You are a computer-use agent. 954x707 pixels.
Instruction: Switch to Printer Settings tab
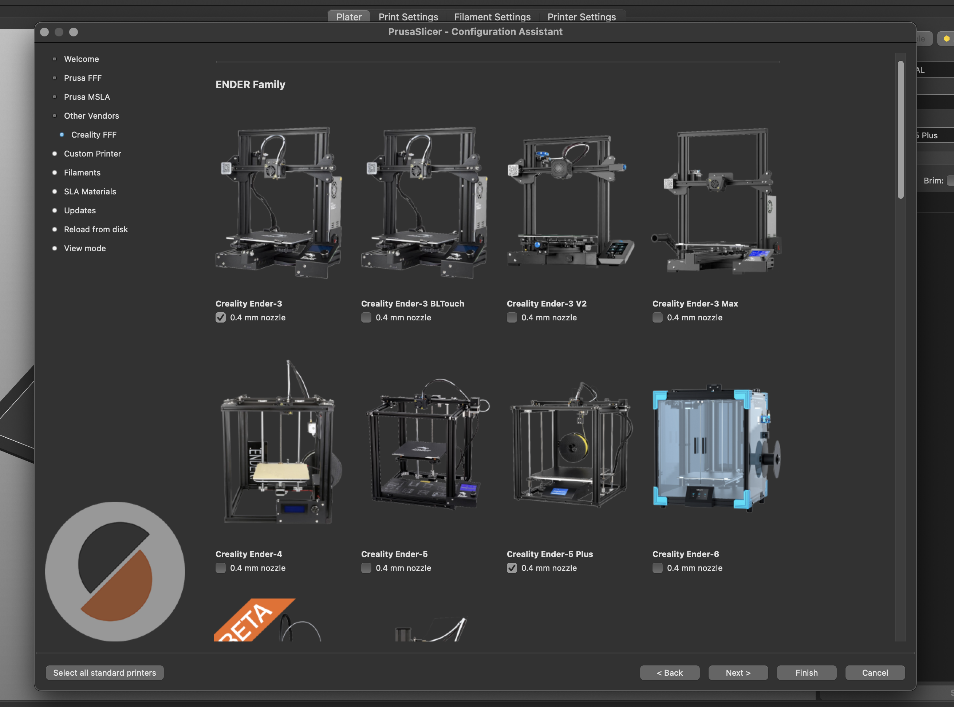[x=582, y=17]
